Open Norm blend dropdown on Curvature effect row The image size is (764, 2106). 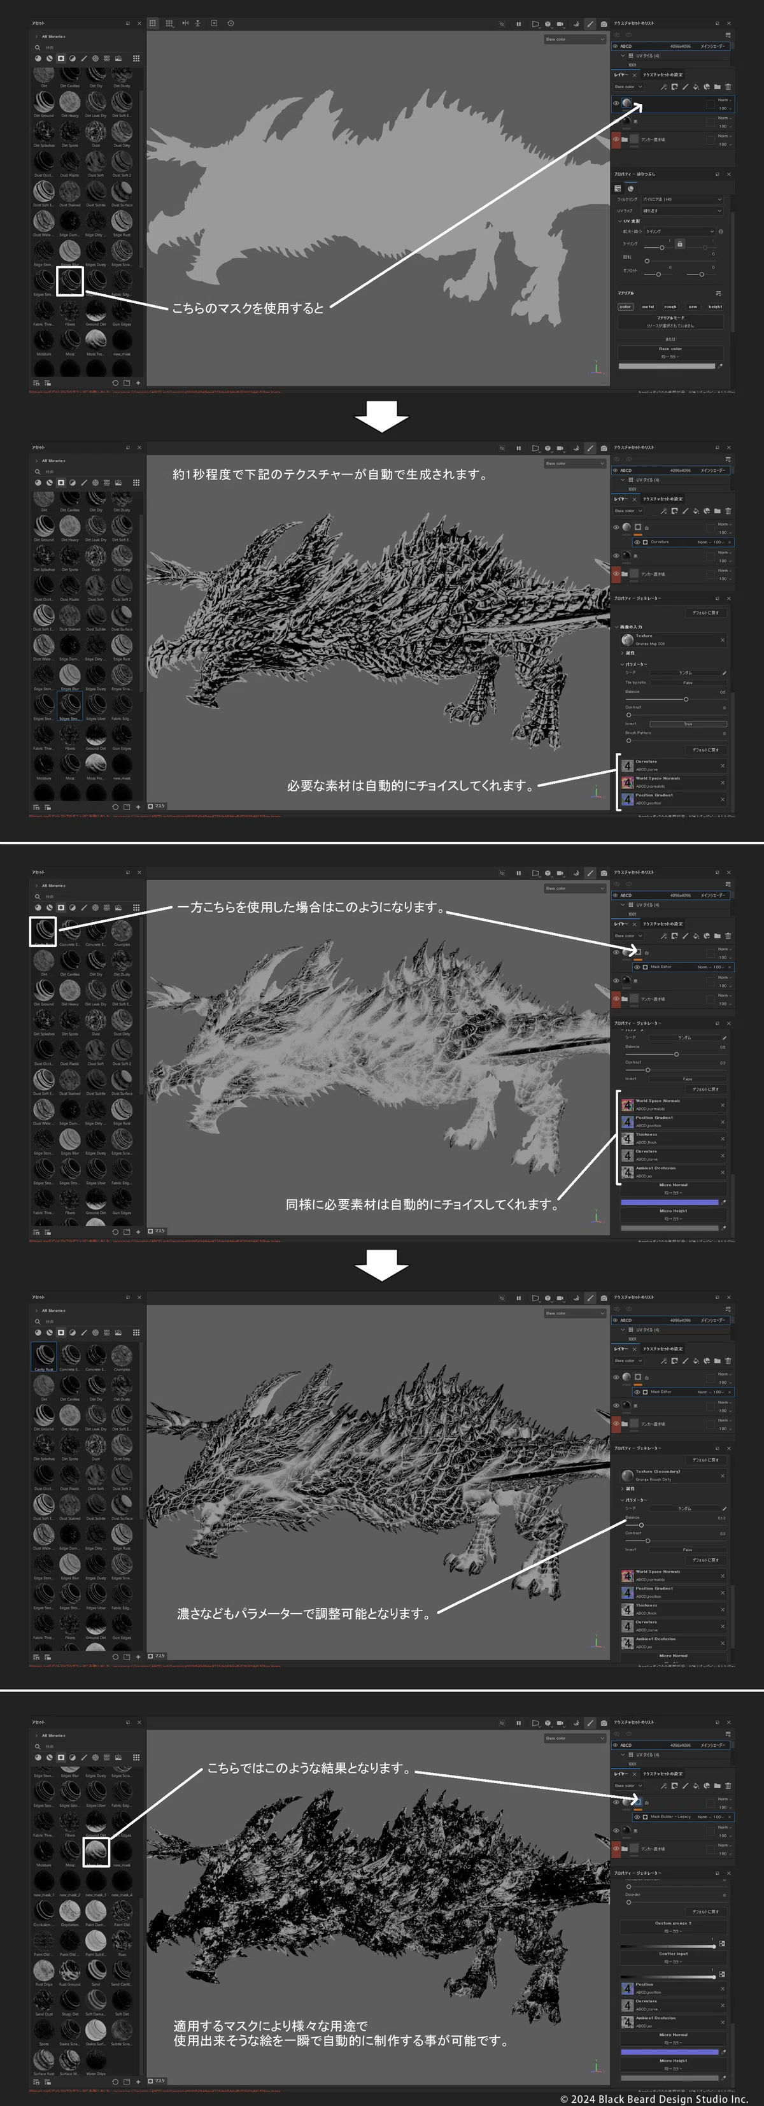tap(704, 542)
